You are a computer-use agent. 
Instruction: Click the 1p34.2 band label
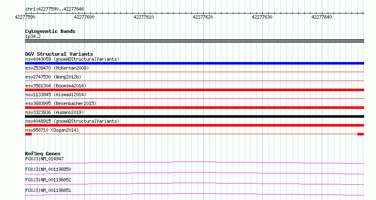point(33,37)
